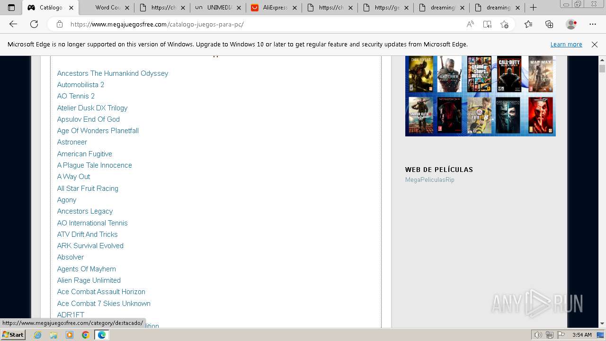Activate the Read aloud icon
This screenshot has width=606, height=341.
click(x=470, y=24)
